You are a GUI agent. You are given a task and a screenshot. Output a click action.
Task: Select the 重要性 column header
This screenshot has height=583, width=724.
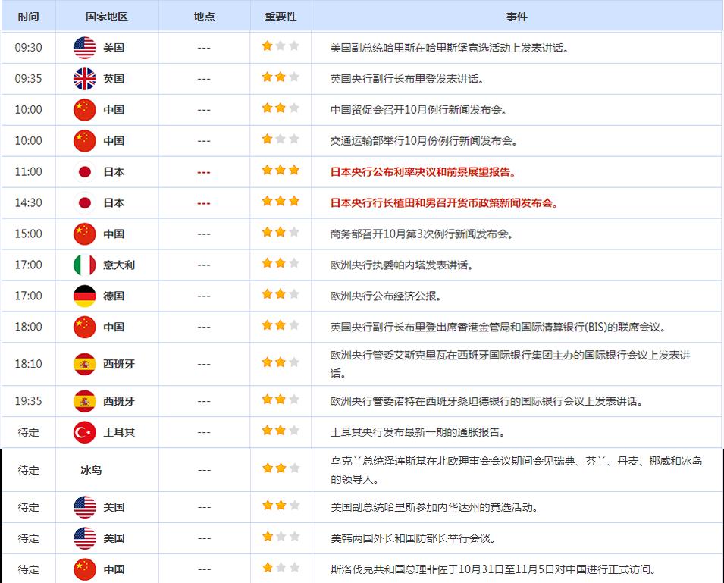point(281,17)
